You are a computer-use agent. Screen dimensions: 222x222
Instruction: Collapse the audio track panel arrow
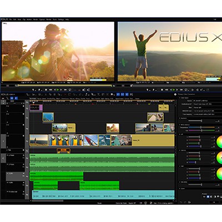point(3,158)
